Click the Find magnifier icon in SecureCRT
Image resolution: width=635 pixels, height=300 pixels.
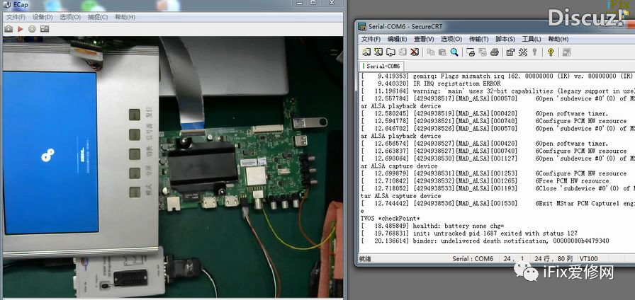point(454,52)
